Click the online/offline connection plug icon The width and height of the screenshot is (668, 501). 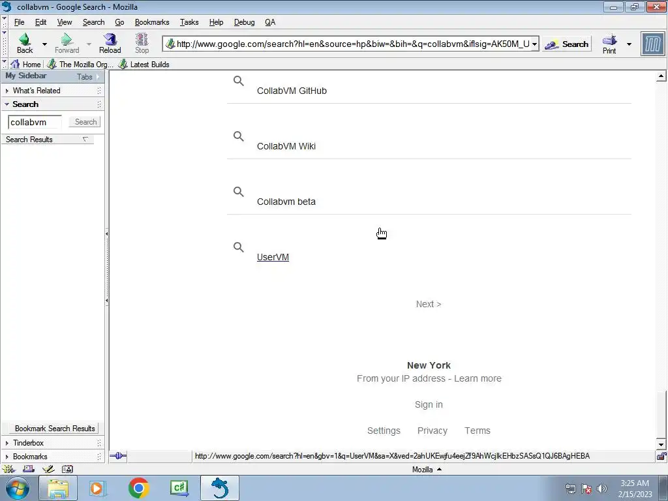118,456
